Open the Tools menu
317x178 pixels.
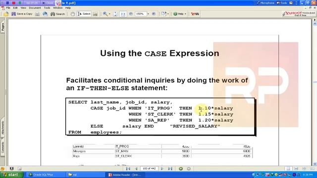point(47,8)
